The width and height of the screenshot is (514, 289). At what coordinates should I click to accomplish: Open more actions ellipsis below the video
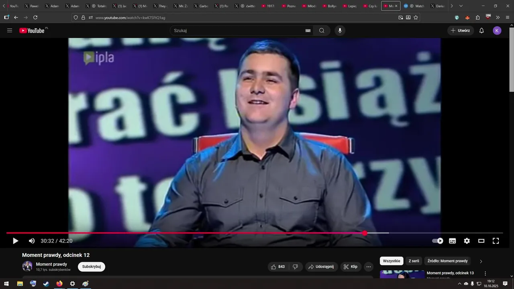tap(369, 267)
